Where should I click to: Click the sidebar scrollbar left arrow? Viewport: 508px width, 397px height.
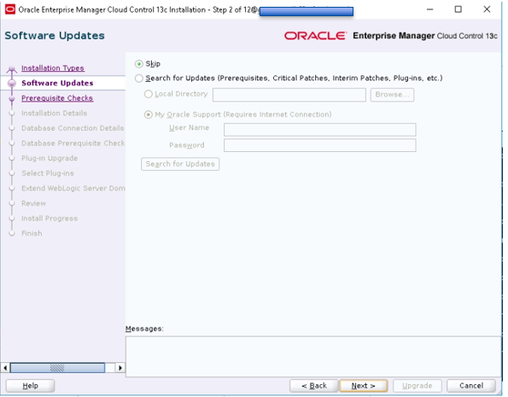[x=5, y=368]
